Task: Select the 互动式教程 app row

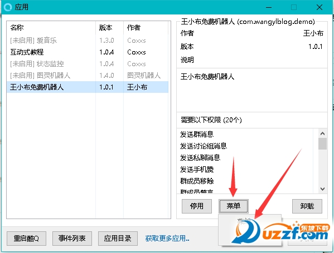Action: (88, 52)
